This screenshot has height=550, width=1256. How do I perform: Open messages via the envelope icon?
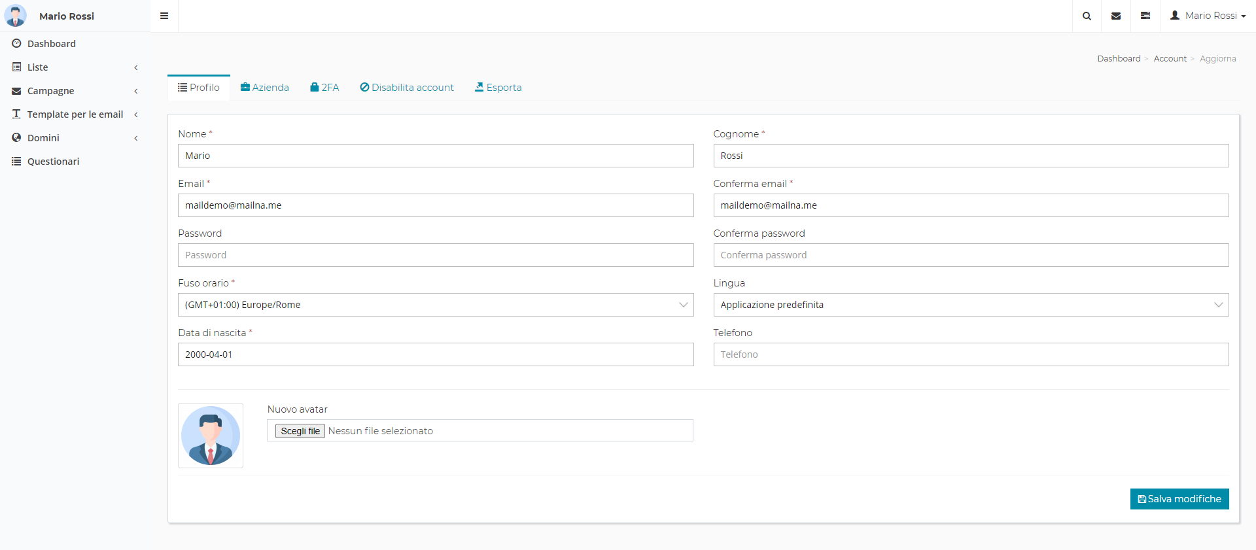click(1116, 16)
